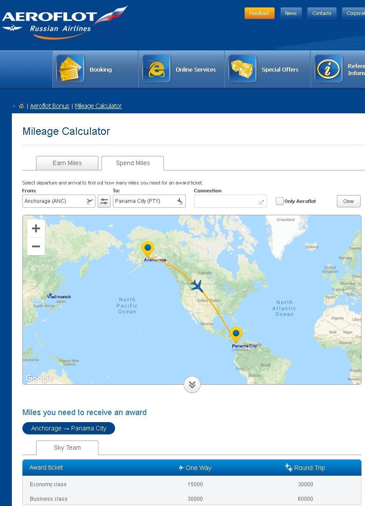Viewport: 365px width, 506px height.
Task: Open the Online Services browser icon
Action: click(156, 69)
